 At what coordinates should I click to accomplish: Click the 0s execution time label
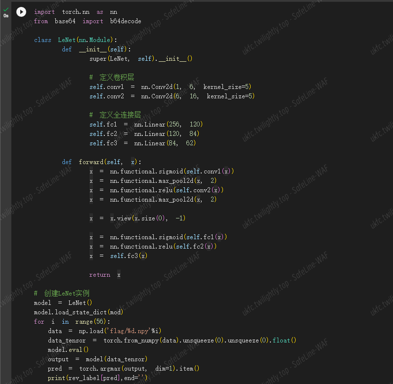coord(6,16)
